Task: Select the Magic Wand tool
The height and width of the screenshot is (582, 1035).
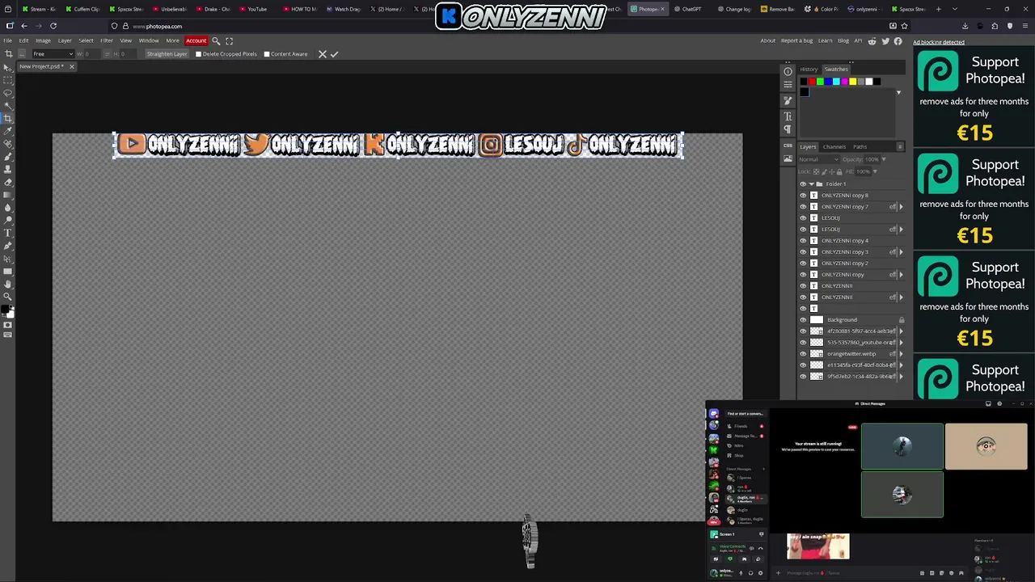Action: tap(8, 105)
